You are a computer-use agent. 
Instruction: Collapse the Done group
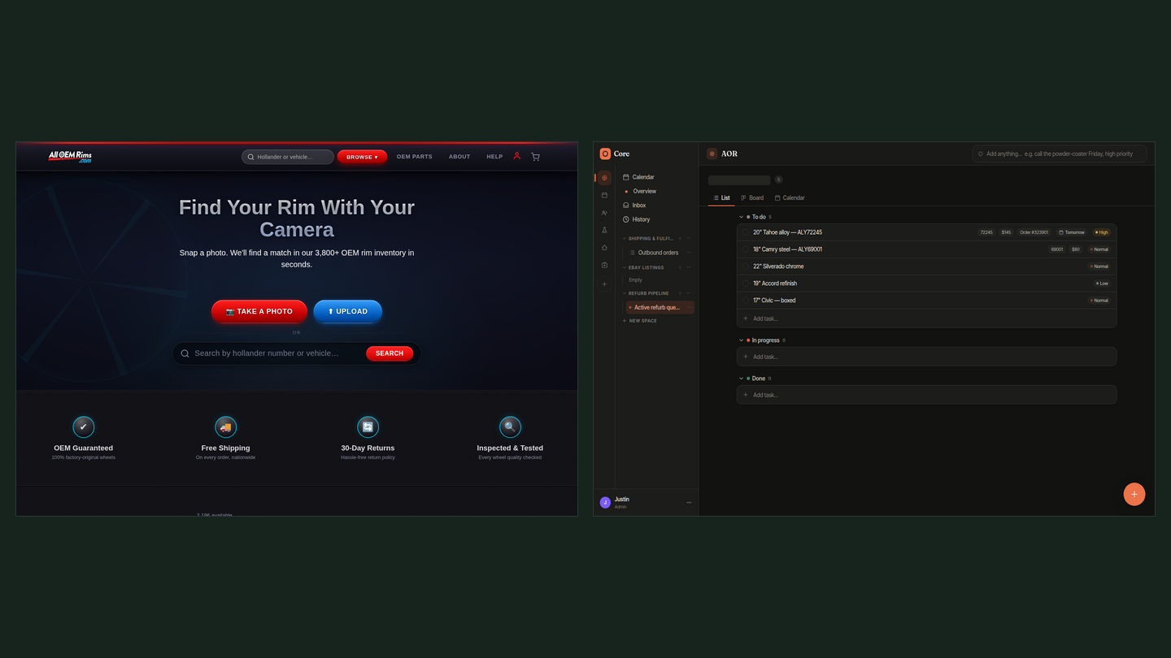[741, 379]
